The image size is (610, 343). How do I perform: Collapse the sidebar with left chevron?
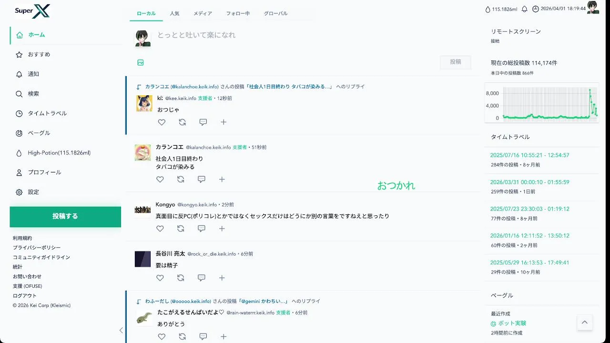tap(121, 330)
